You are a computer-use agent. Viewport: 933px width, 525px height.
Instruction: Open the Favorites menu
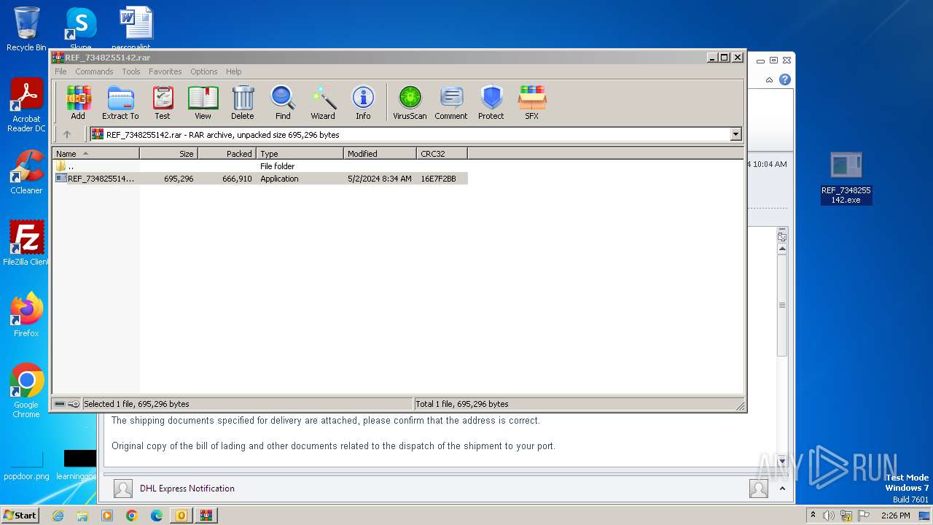(165, 71)
